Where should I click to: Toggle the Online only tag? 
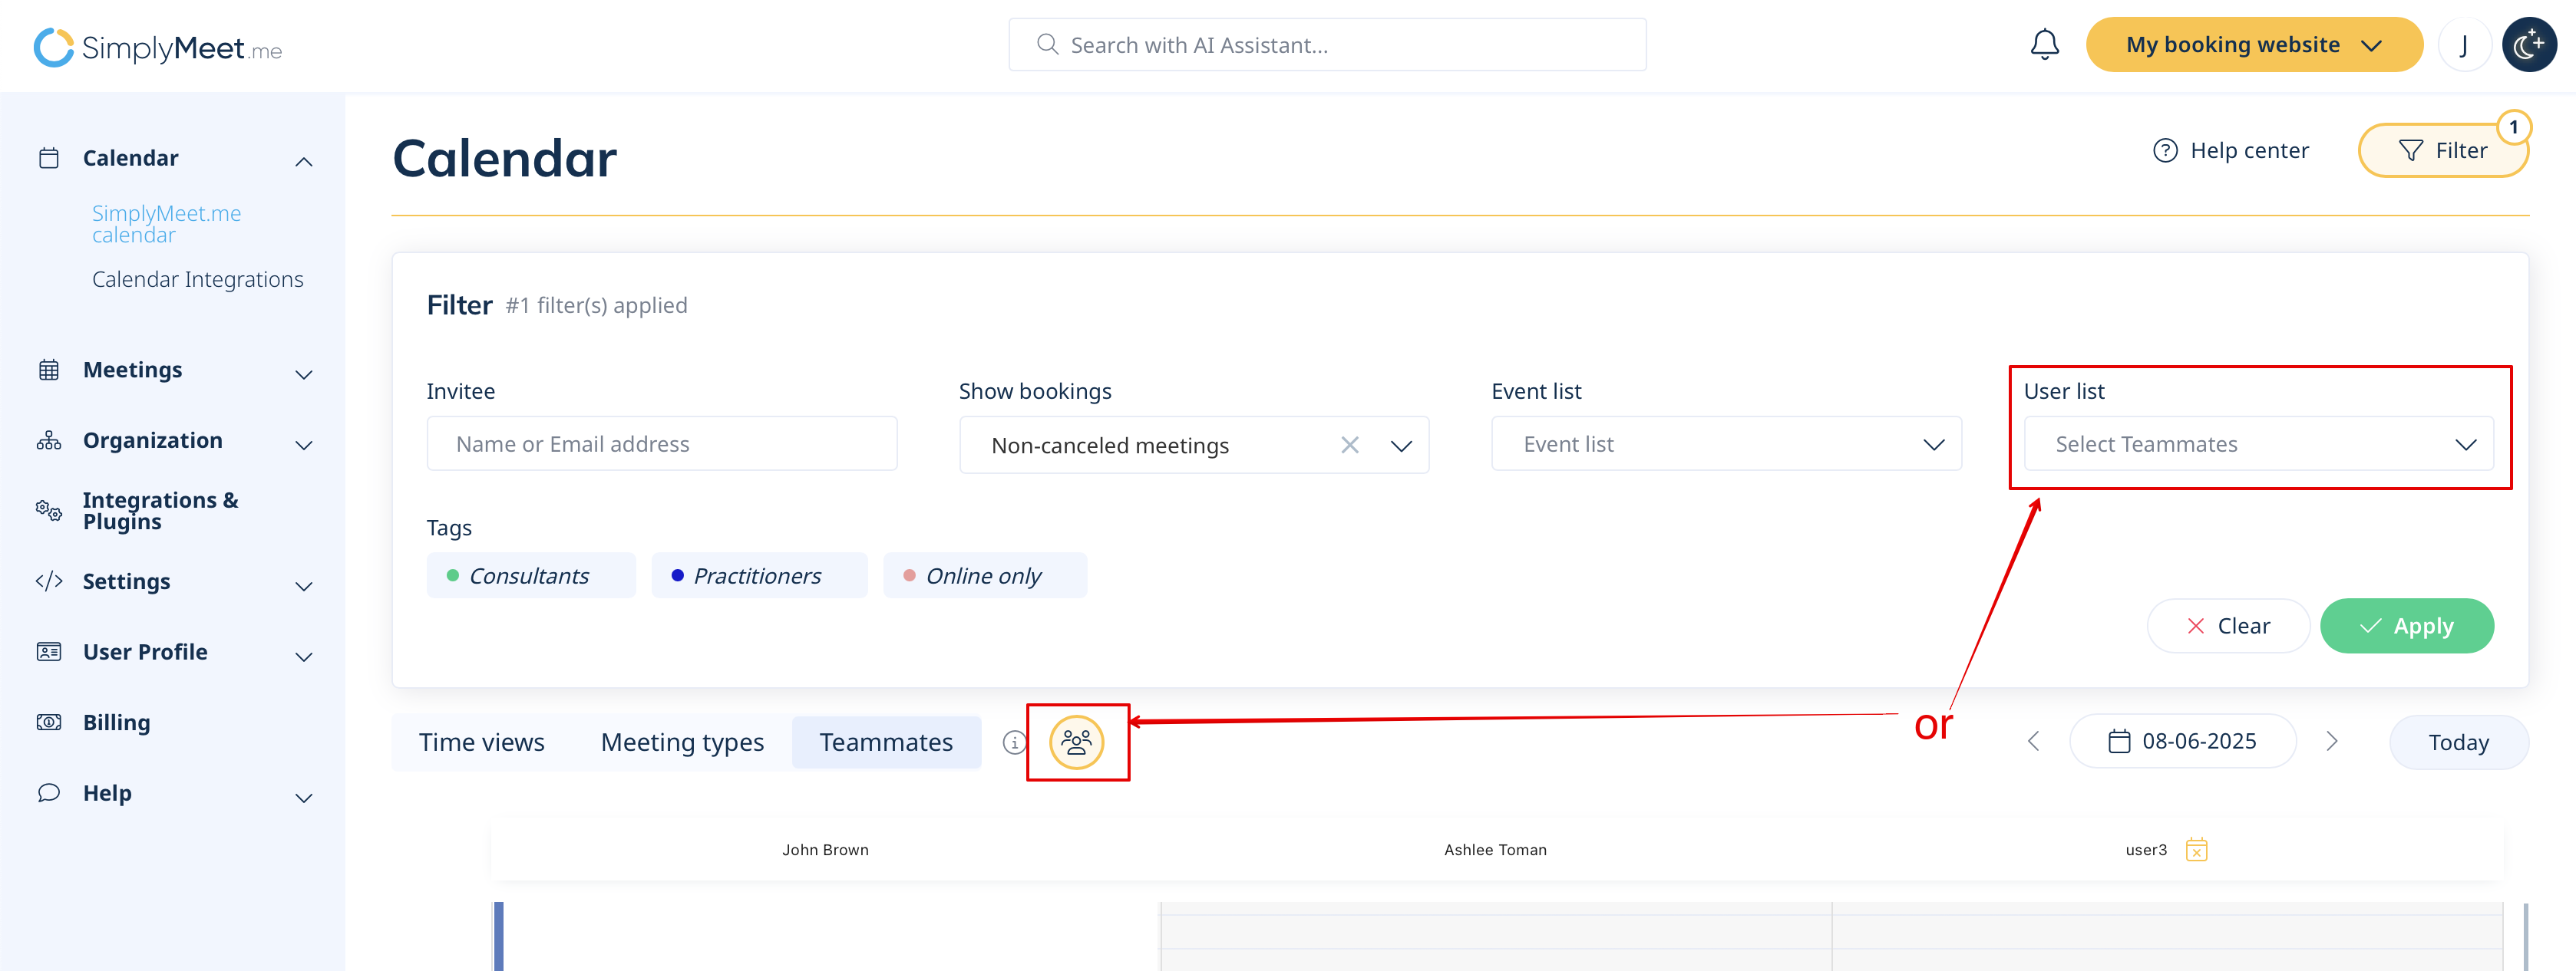click(984, 577)
